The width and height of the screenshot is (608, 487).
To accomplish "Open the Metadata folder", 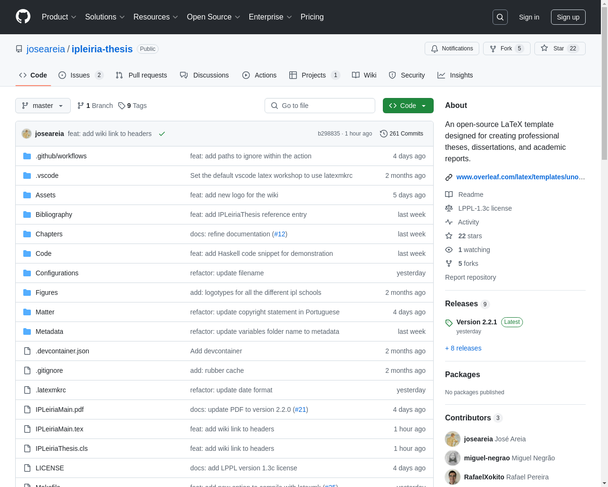I will [49, 331].
